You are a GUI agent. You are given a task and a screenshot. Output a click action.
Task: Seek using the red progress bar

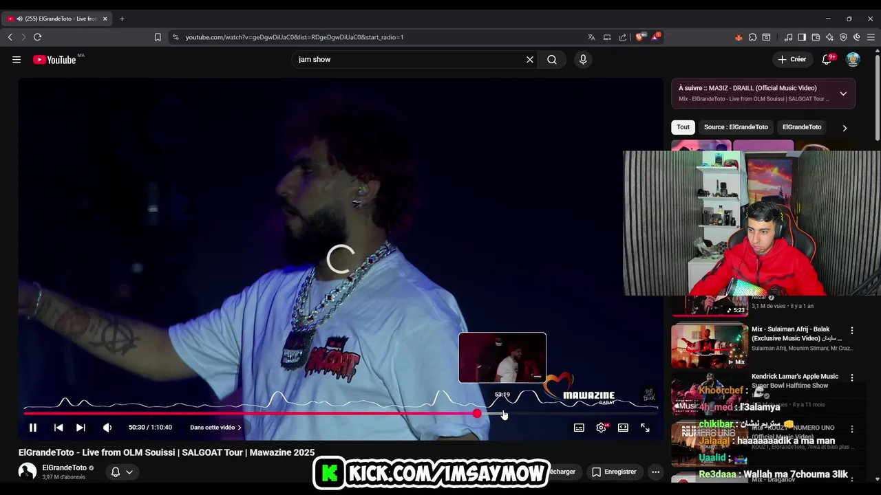251,413
